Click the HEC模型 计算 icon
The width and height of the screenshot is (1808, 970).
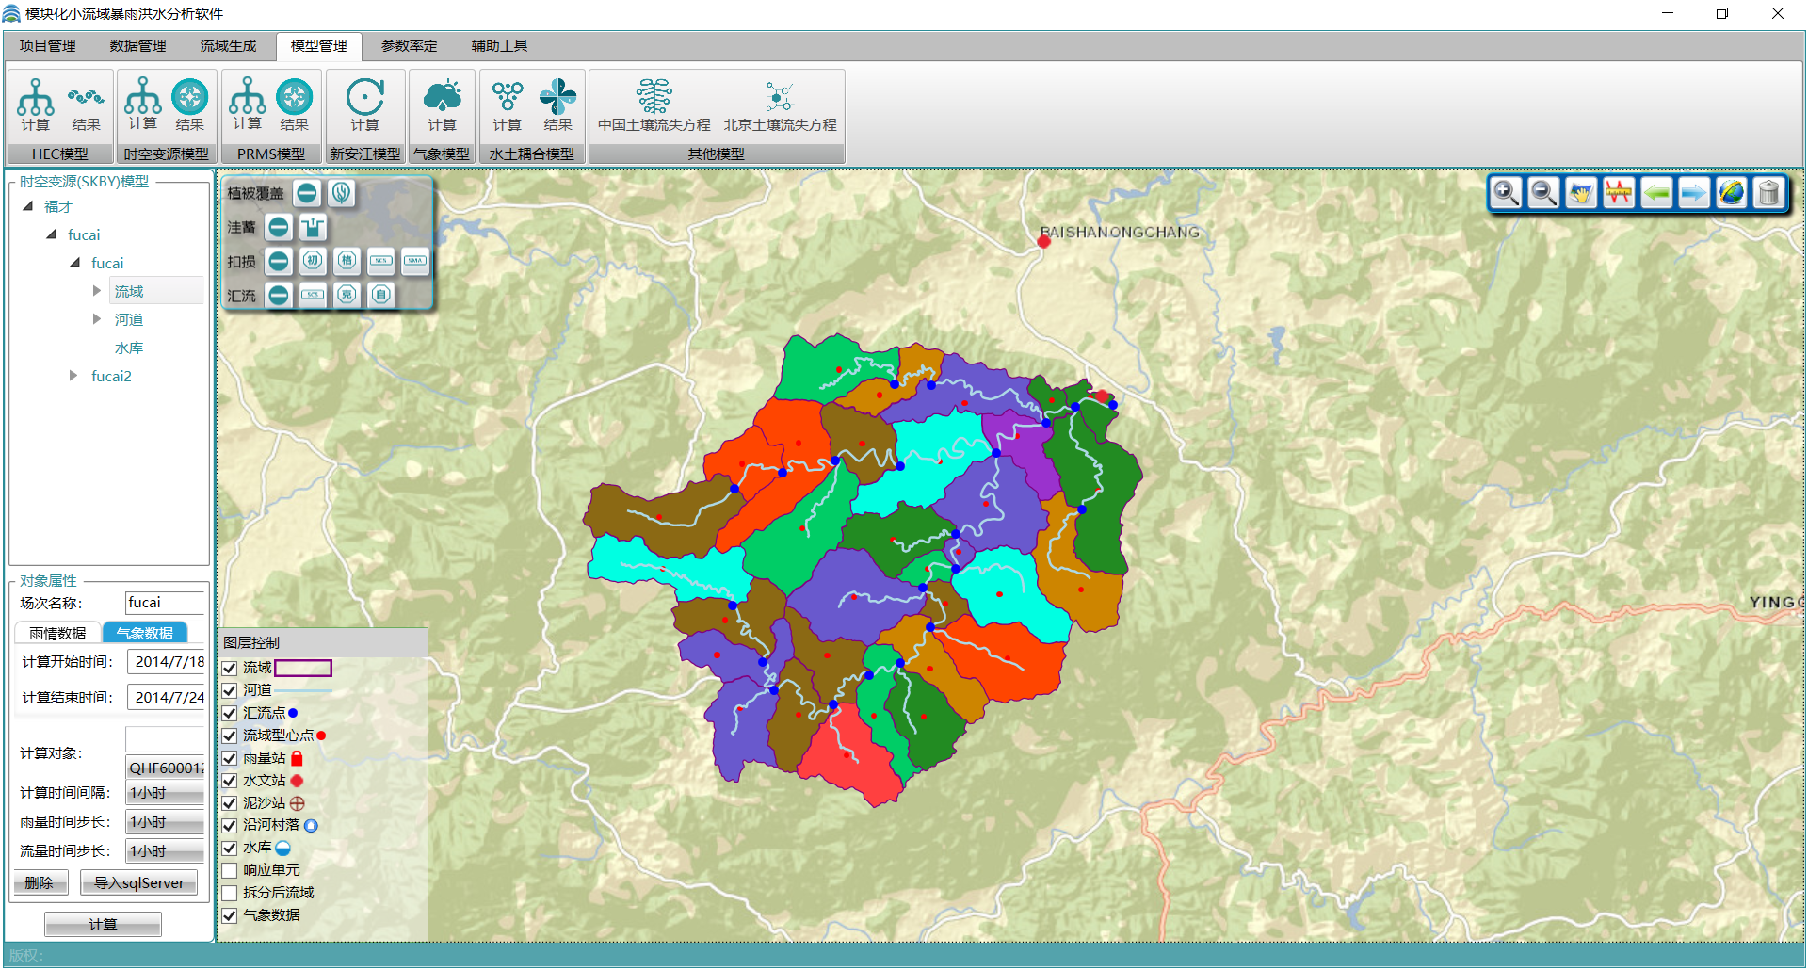point(35,104)
